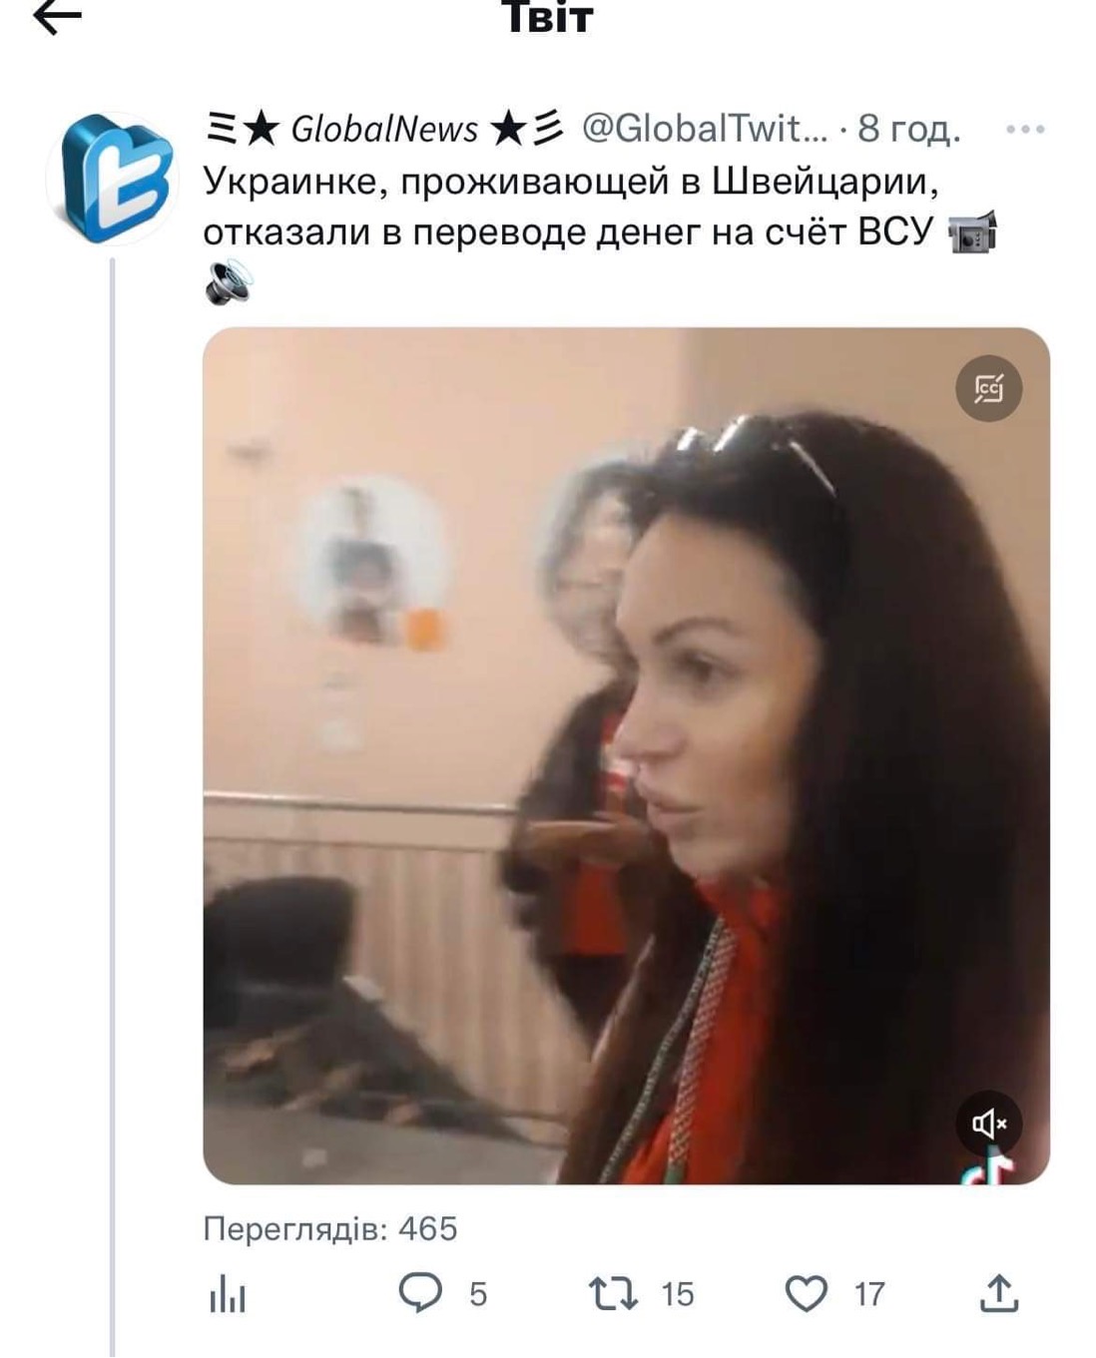Screen dimensions: 1096x1358
Task: Open the GlobalNews profile avatar
Action: click(x=113, y=179)
